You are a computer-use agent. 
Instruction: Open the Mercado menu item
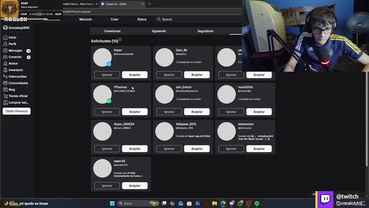86,19
